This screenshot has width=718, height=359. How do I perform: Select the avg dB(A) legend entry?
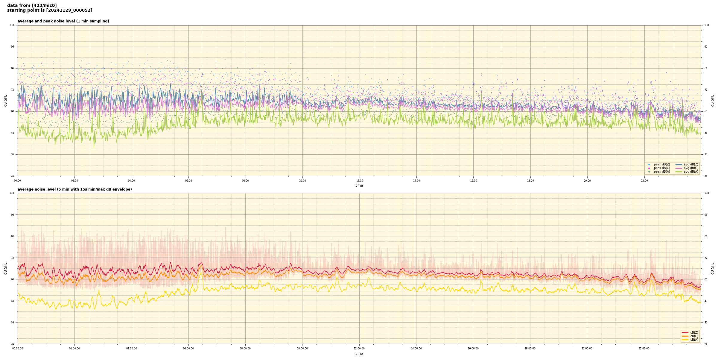[x=687, y=172]
